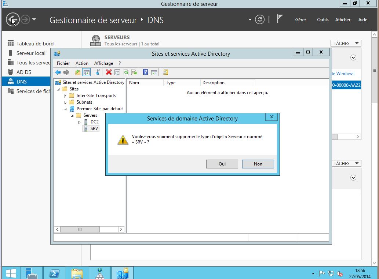Expand the DC2 server node

coord(79,122)
